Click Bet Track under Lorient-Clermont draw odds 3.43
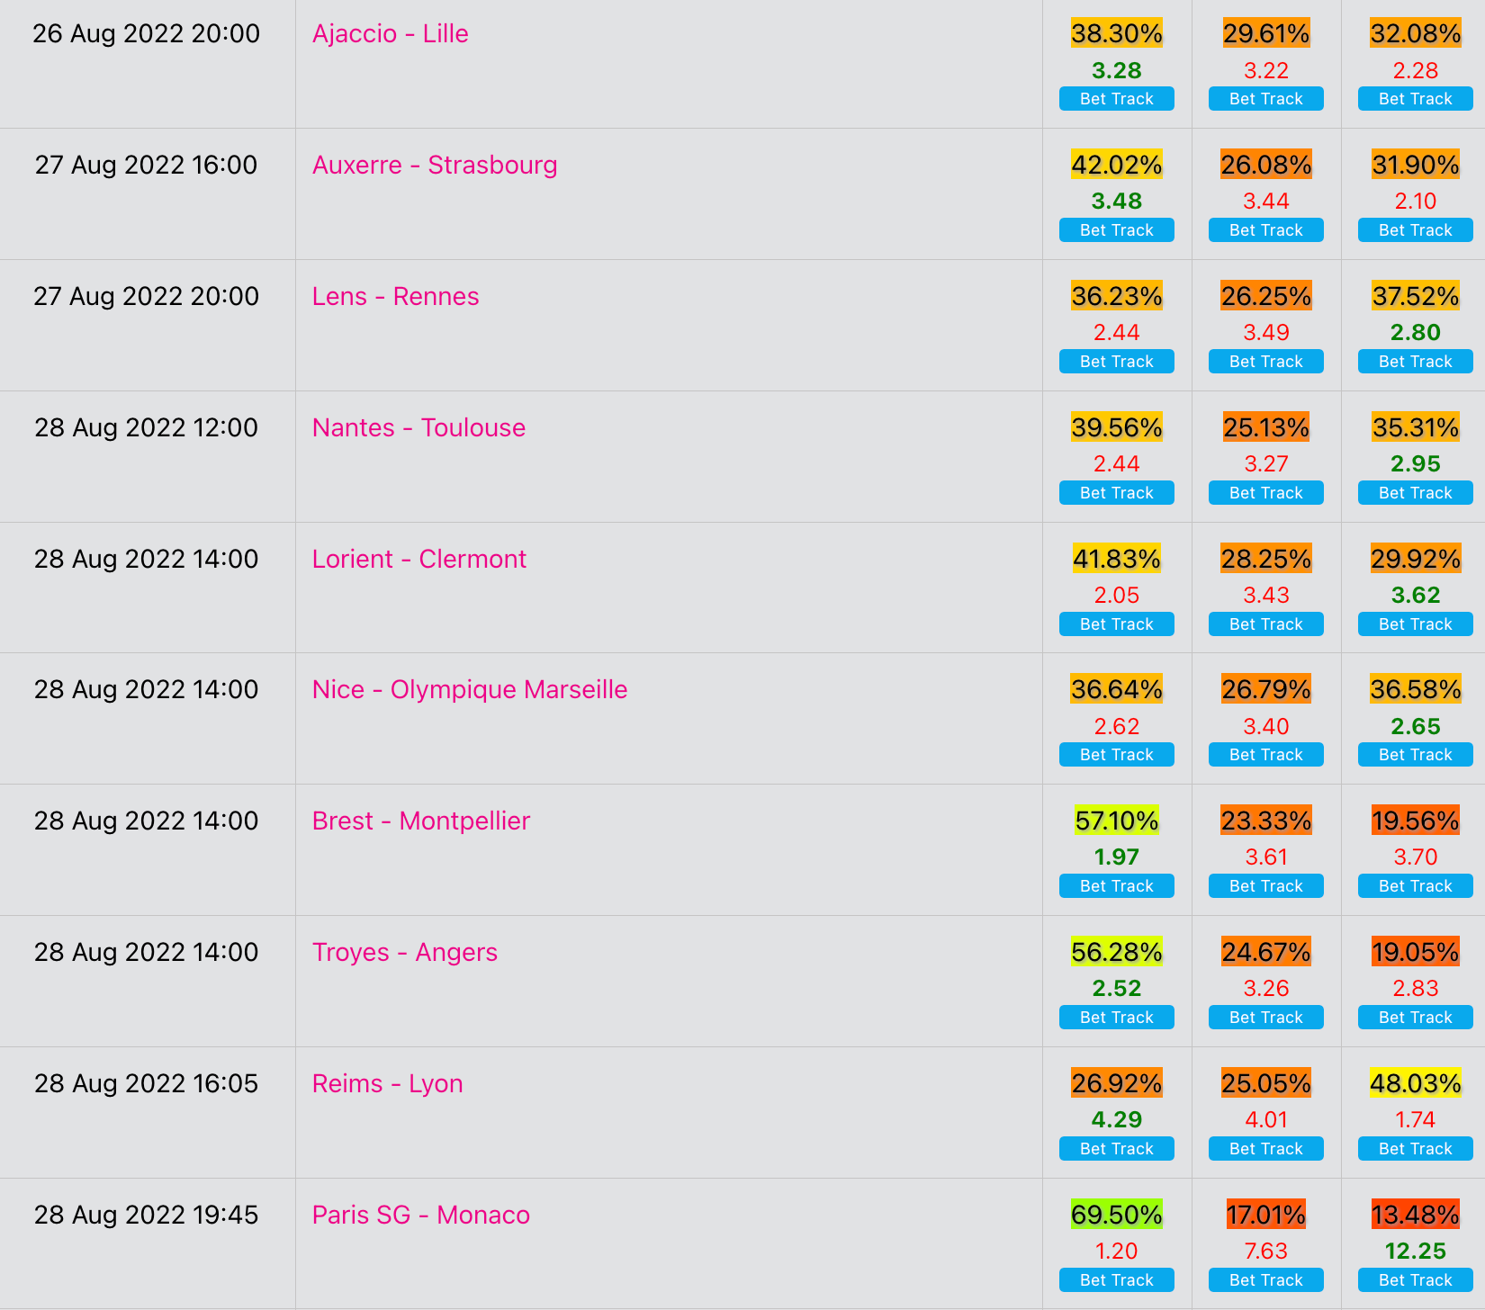This screenshot has height=1310, width=1485. pyautogui.click(x=1266, y=624)
